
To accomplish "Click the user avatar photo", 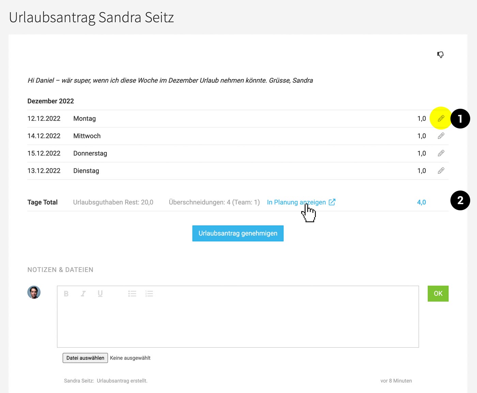I will click(34, 292).
